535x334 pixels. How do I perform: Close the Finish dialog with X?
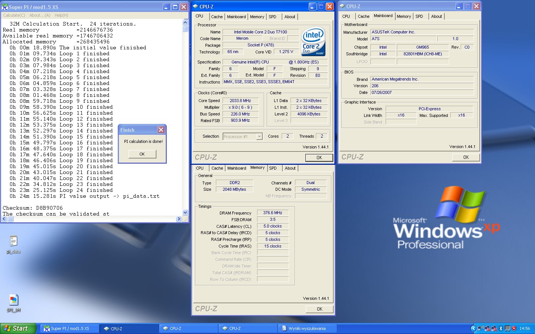[x=161, y=130]
